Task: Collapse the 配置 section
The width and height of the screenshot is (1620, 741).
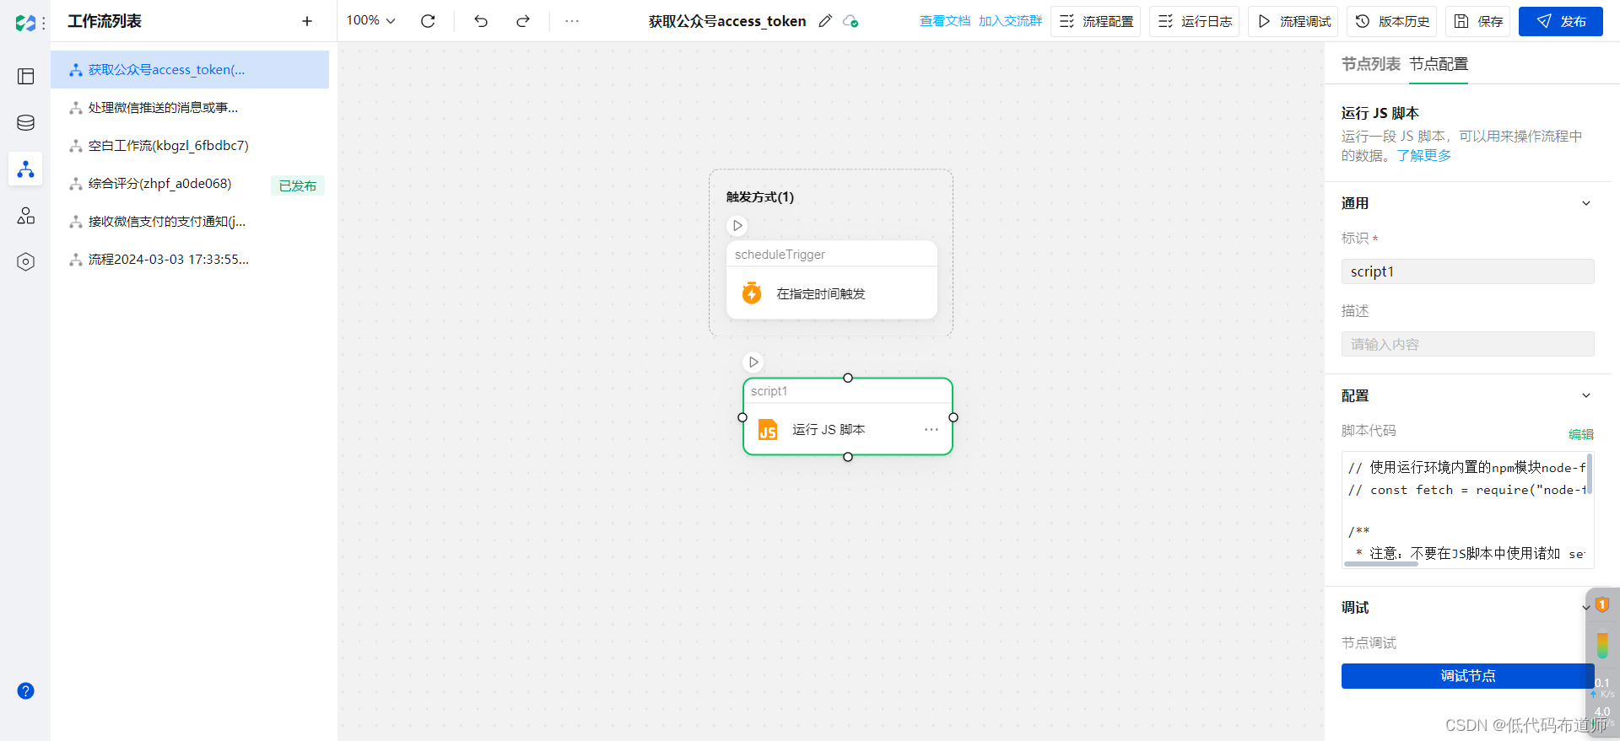Action: 1586,395
